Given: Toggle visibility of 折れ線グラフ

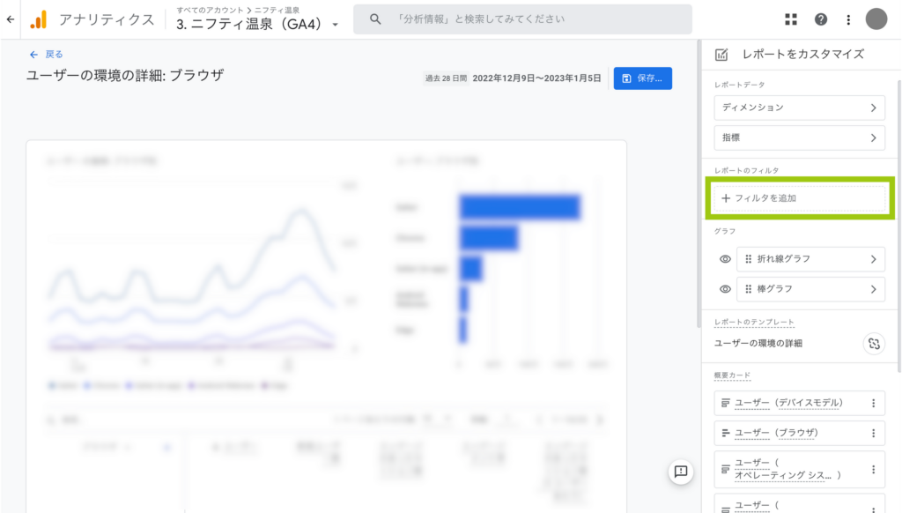Looking at the screenshot, I should [726, 259].
